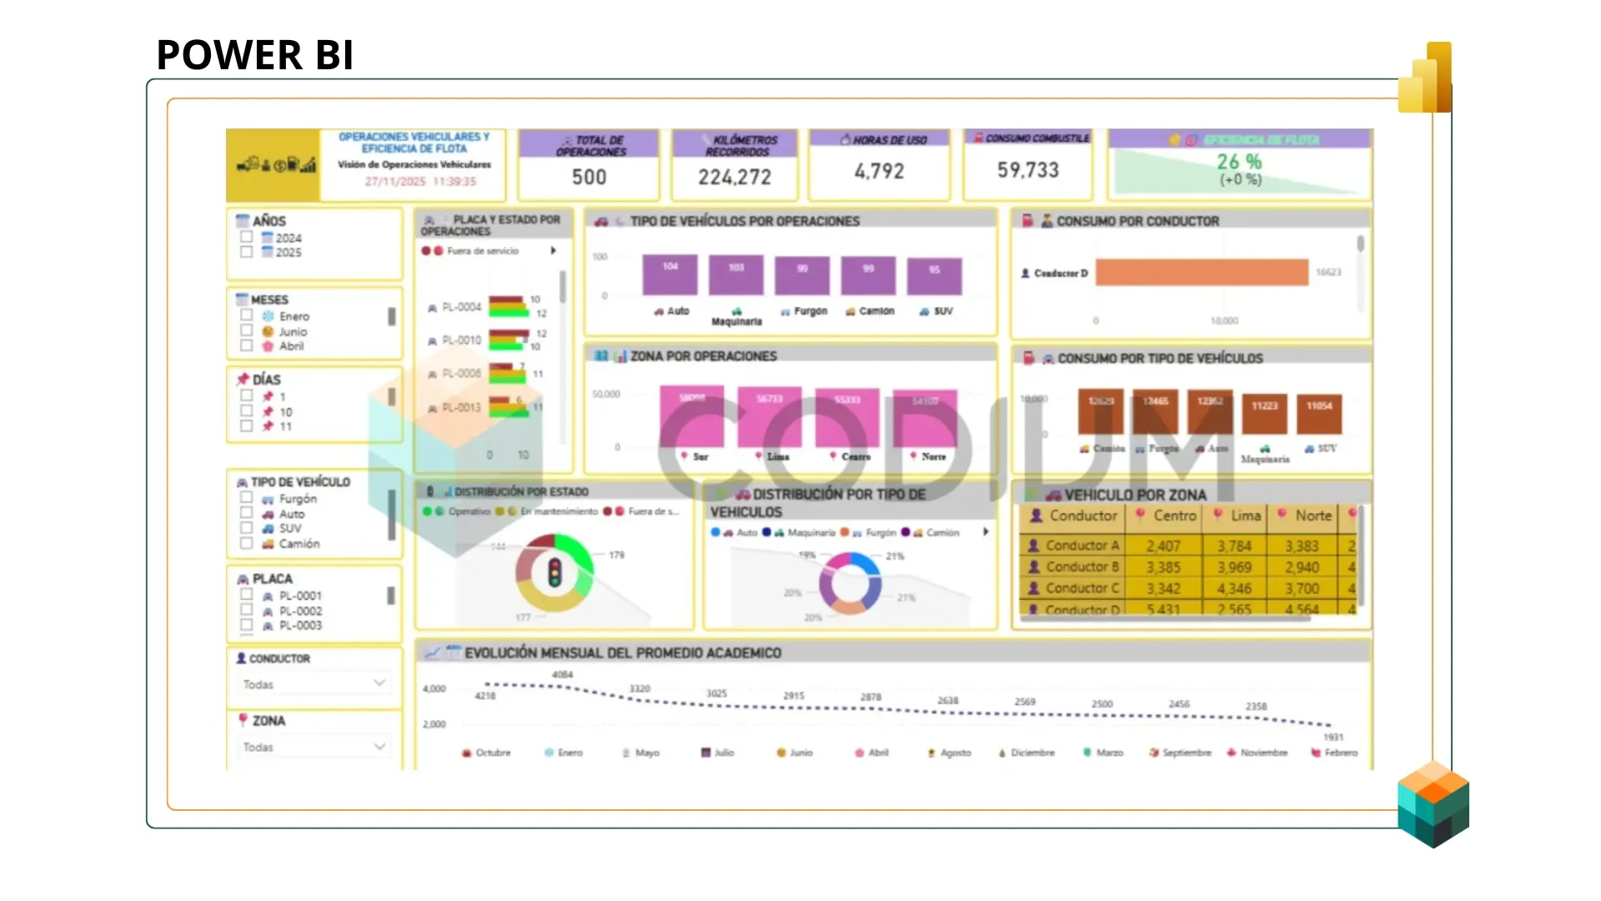1601x901 pixels.
Task: Click the SUV icon under Tipo de Vehículos chart
Action: pyautogui.click(x=924, y=311)
